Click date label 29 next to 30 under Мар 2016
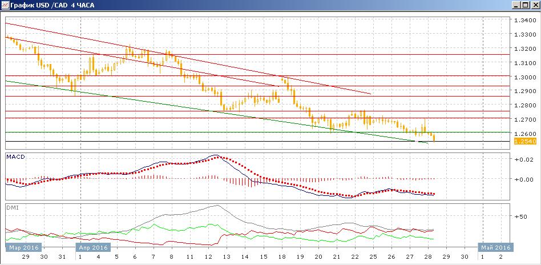Screen dimensions: 541x265 coord(26,257)
